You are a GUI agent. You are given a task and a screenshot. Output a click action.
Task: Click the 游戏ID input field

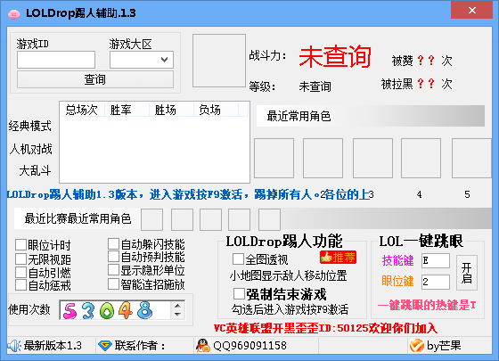pyautogui.click(x=56, y=60)
